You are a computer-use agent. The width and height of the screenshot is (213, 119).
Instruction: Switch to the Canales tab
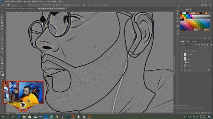pyautogui.click(x=188, y=41)
